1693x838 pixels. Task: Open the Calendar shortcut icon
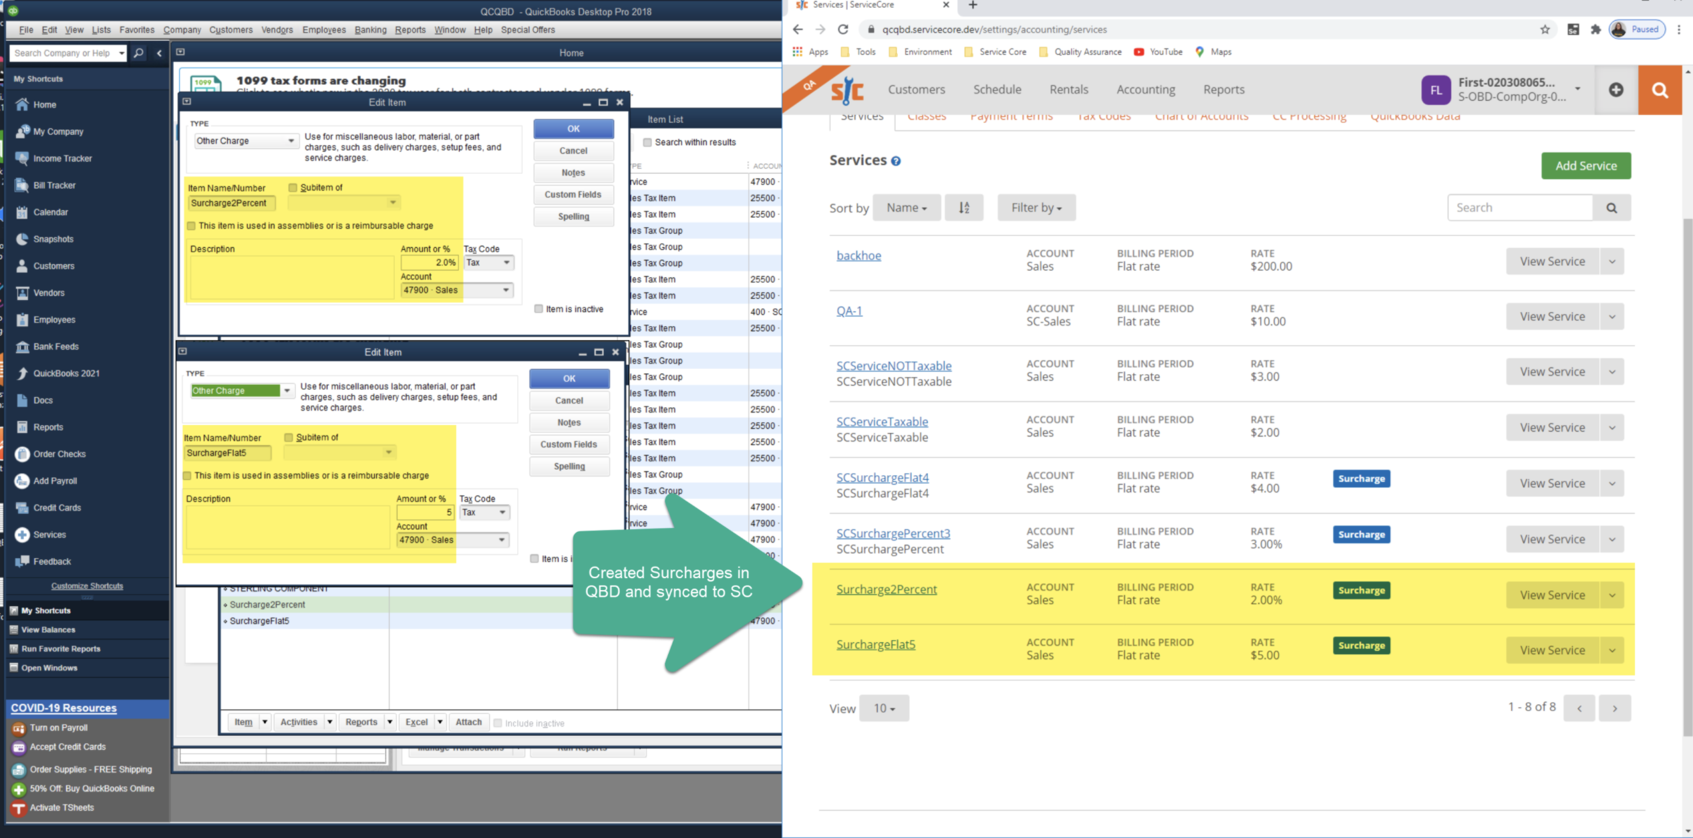22,212
